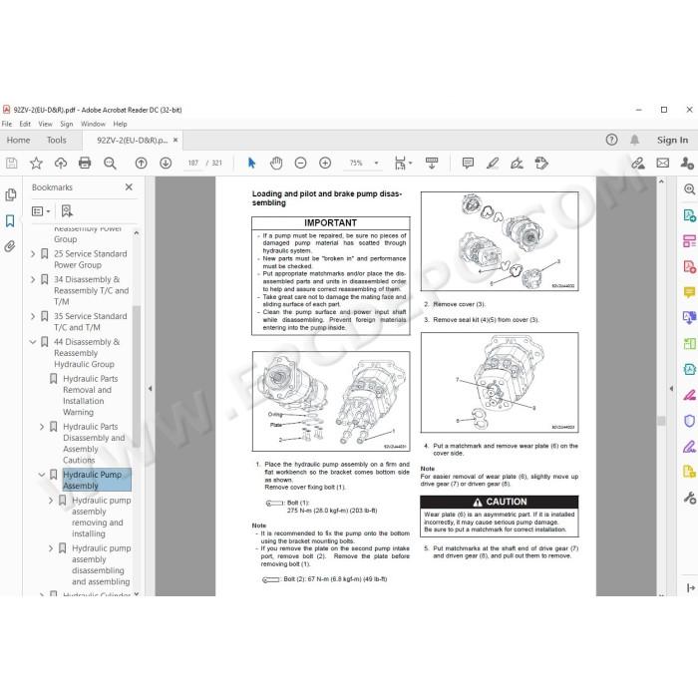Image resolution: width=698 pixels, height=698 pixels.
Task: Open Hydraulic Parts Removal and Installation Warning bookmark
Action: pos(91,395)
